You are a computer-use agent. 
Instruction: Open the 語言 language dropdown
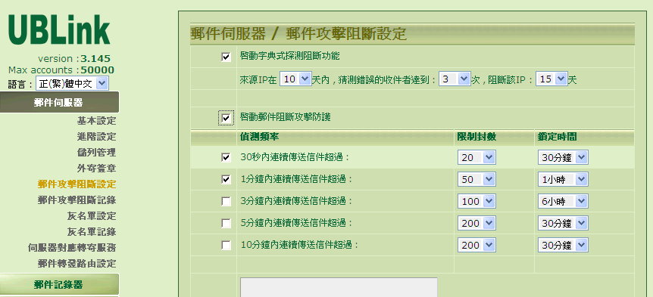tap(72, 84)
